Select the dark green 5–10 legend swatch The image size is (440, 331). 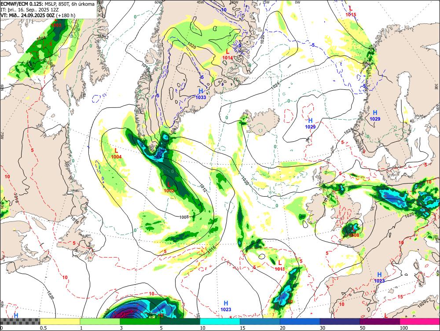(x=180, y=321)
